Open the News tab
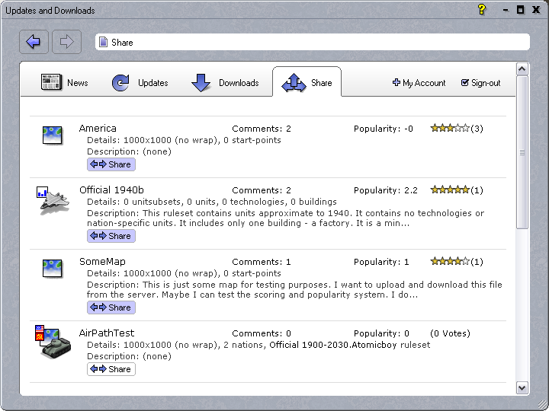 tap(65, 83)
